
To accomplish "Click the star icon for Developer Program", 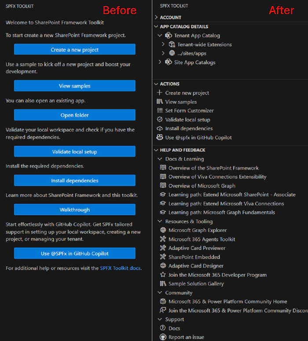I will point(163,275).
